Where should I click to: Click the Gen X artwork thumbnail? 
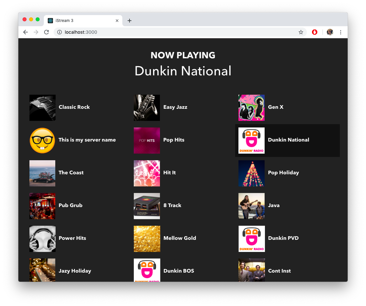click(x=252, y=108)
